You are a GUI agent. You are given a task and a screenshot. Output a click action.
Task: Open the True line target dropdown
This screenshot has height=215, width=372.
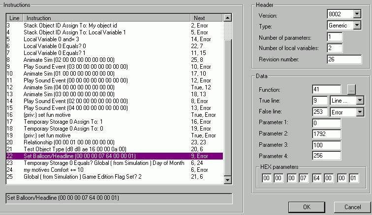tap(360, 101)
